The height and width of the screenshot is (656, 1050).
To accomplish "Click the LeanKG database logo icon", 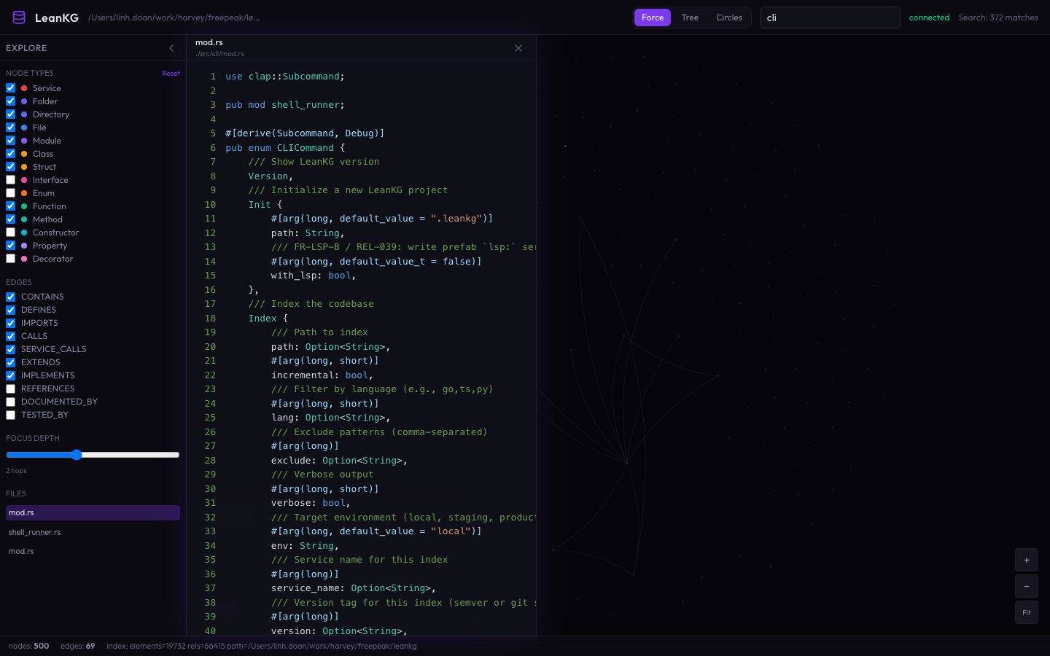I will (19, 17).
